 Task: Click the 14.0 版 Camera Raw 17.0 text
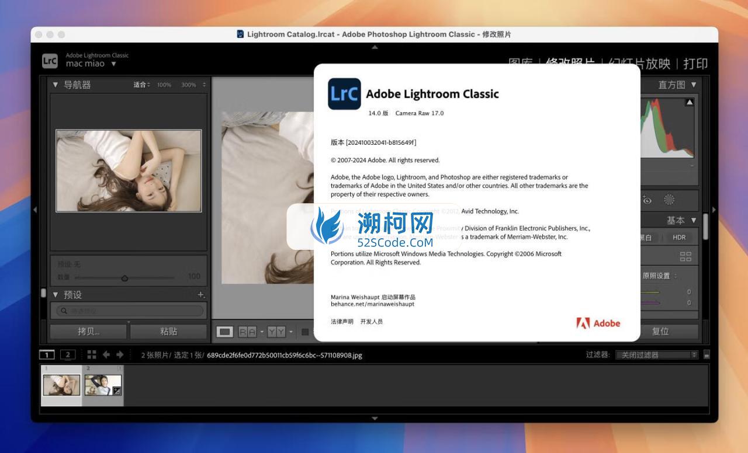click(406, 113)
